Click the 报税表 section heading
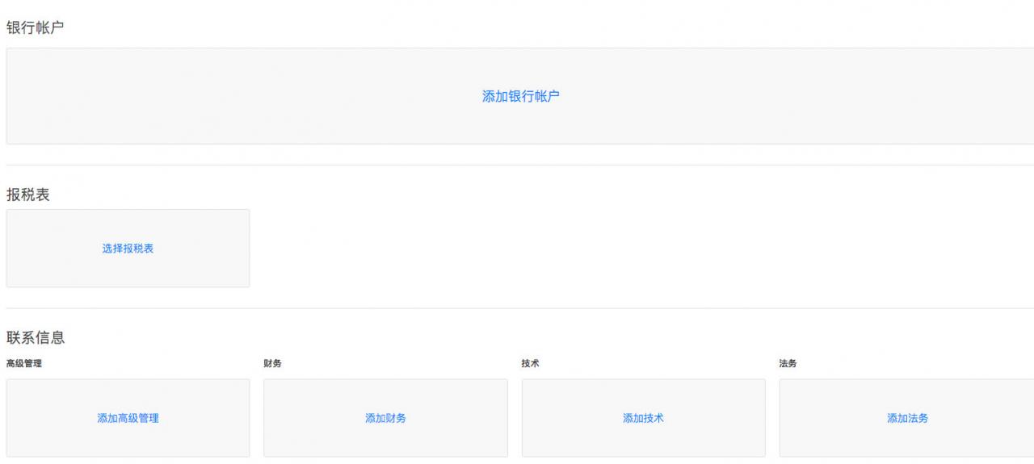 click(28, 194)
